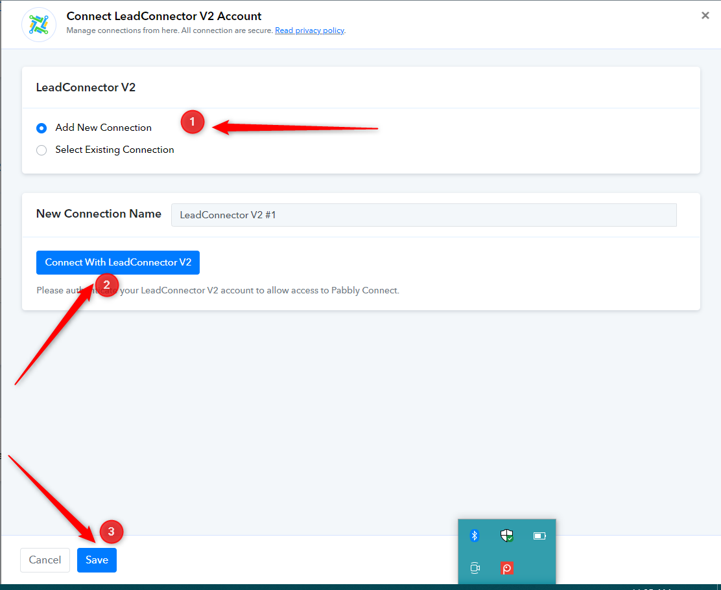Click the authenticate LeadConnector V2 account note

click(x=217, y=290)
